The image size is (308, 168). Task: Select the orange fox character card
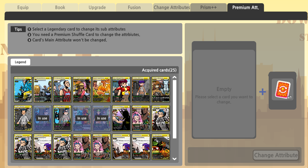tap(102, 90)
